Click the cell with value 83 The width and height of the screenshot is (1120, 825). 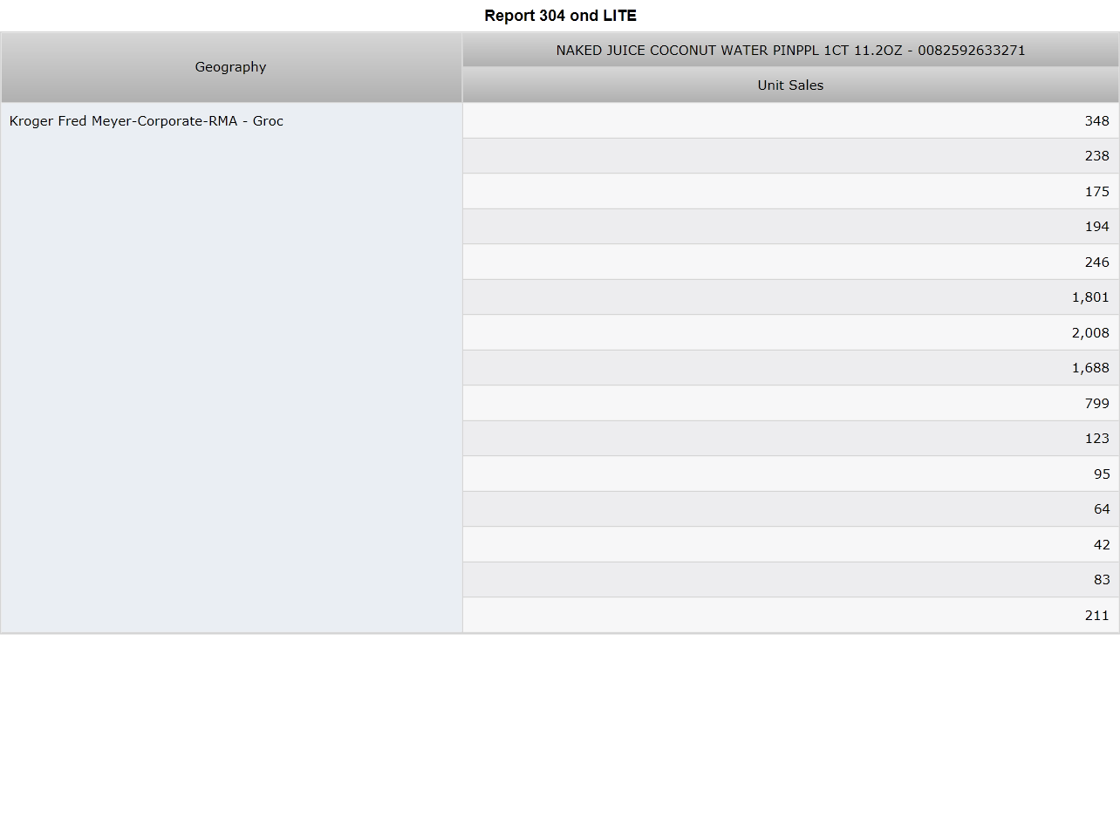coord(790,580)
